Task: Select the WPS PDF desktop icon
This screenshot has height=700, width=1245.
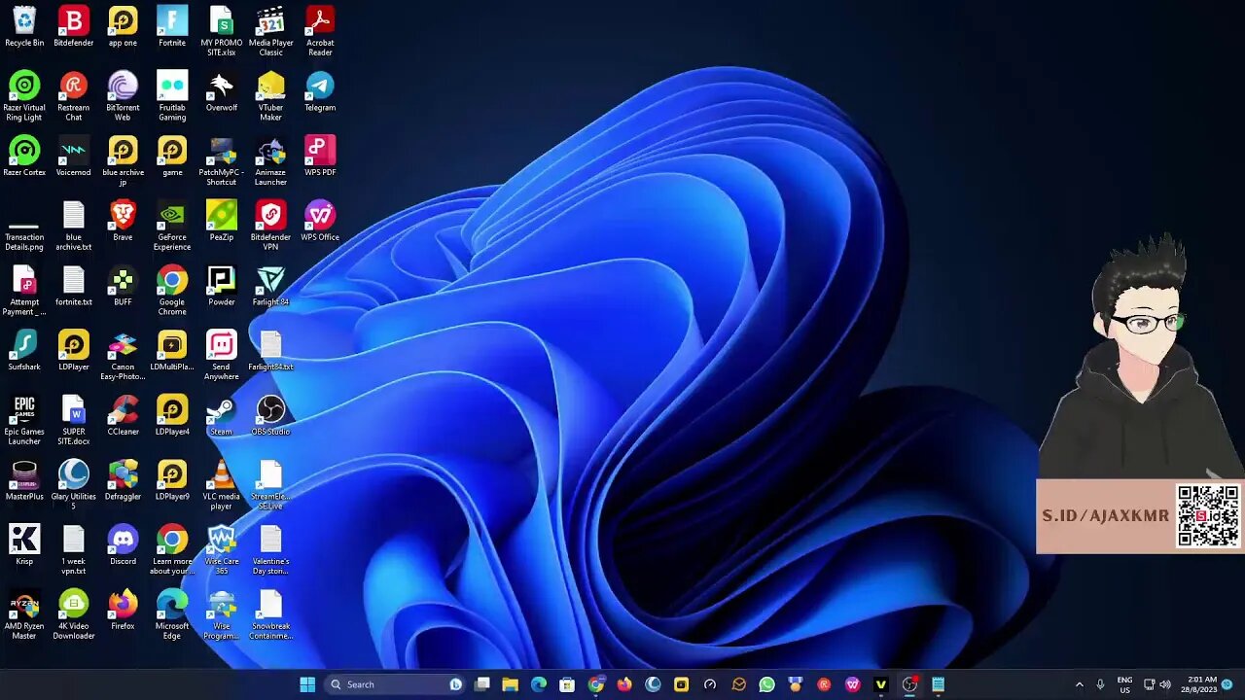Action: coord(320,156)
